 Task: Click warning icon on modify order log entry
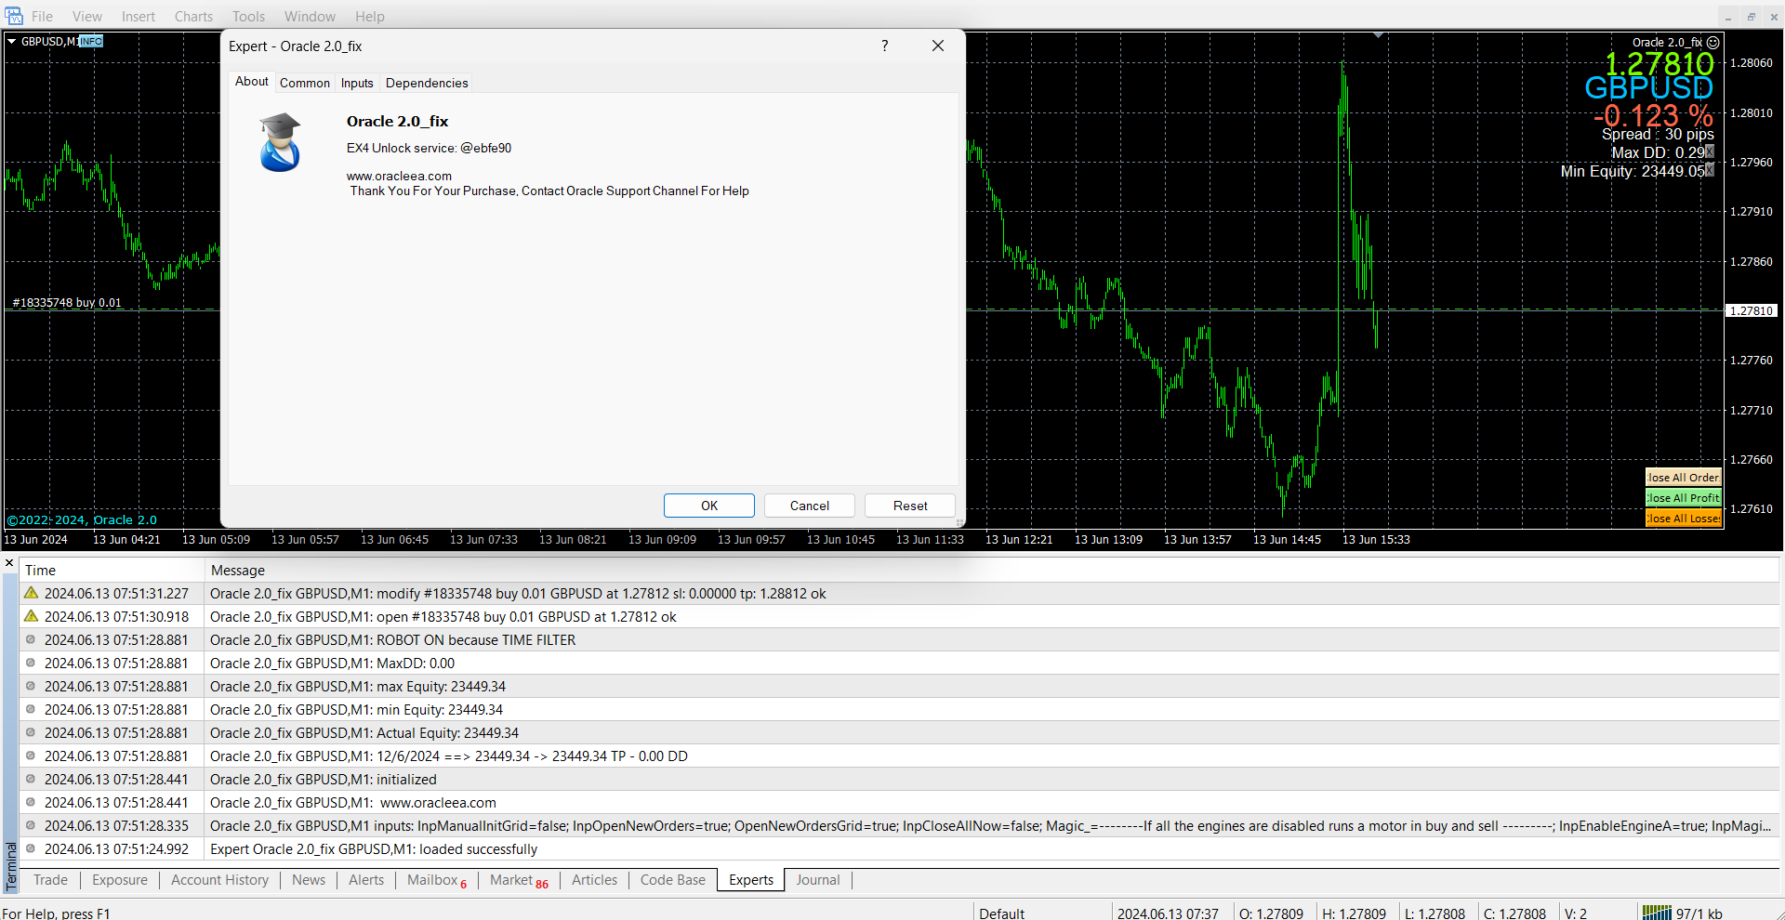(x=32, y=593)
